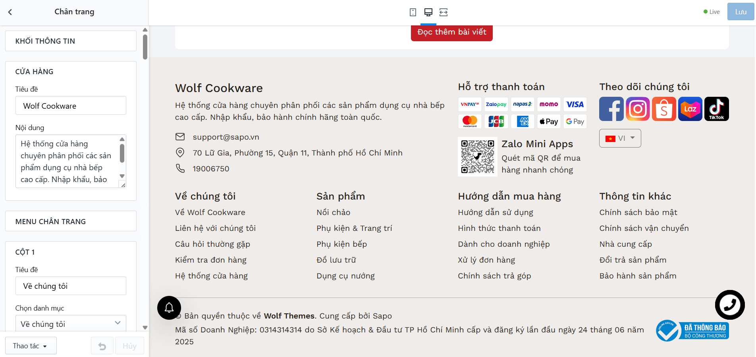Viewport: 756px width, 357px height.
Task: Open the Dụng cụ nướng link
Action: pyautogui.click(x=345, y=276)
